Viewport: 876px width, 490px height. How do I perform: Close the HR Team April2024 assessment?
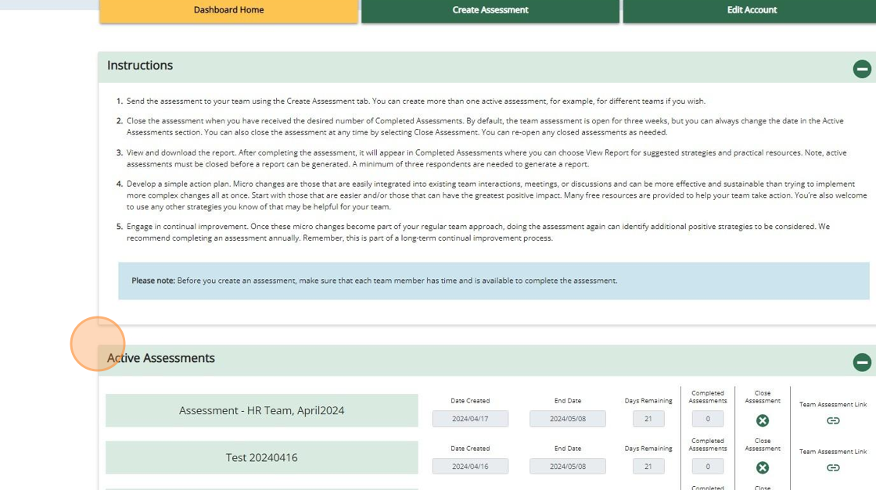[763, 420]
